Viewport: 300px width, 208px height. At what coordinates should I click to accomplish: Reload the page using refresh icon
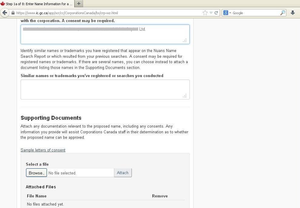point(216,13)
